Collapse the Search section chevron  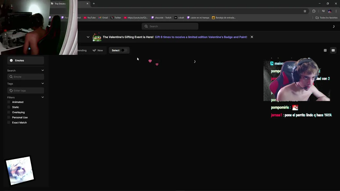click(42, 71)
